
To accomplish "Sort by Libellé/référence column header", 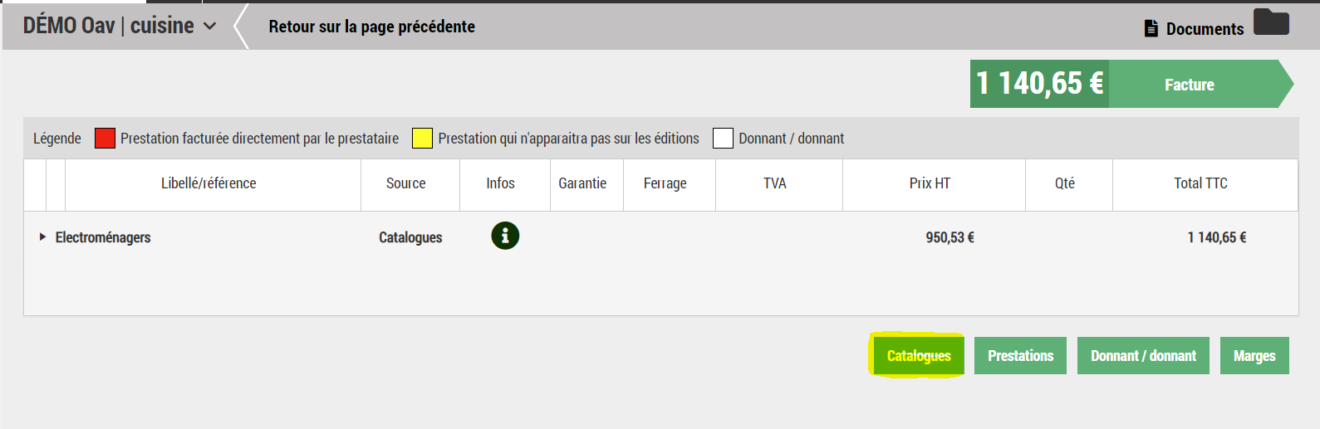I will (x=209, y=183).
